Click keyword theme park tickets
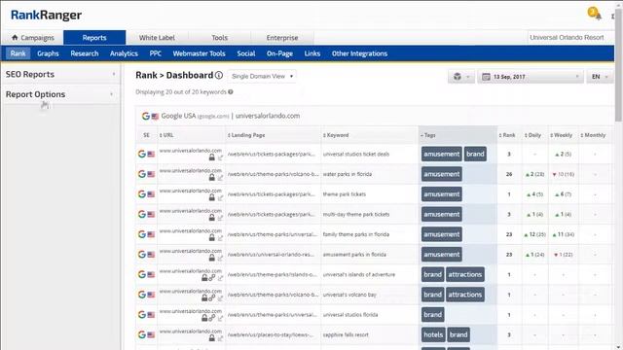 [x=345, y=194]
